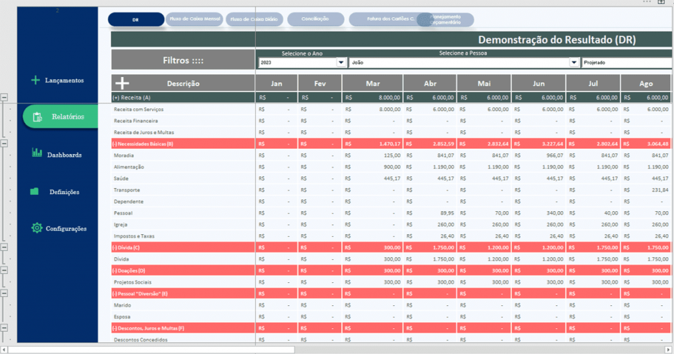Click the cell showing 3.227,64

[538, 143]
